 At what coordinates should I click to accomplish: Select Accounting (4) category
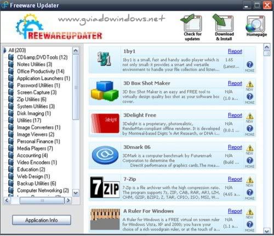pyautogui.click(x=32, y=155)
